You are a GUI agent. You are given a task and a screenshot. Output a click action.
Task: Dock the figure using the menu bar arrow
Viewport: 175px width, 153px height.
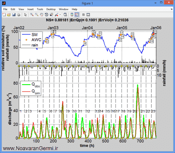click(172, 9)
